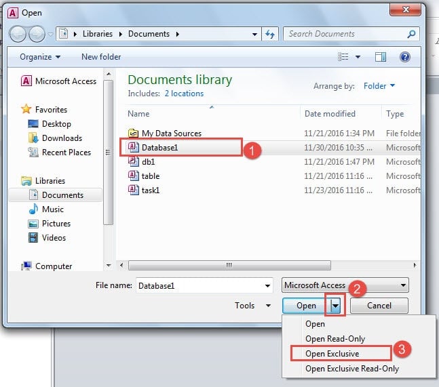This screenshot has height=387, width=439.
Task: Click the Documents library heading
Action: click(180, 80)
